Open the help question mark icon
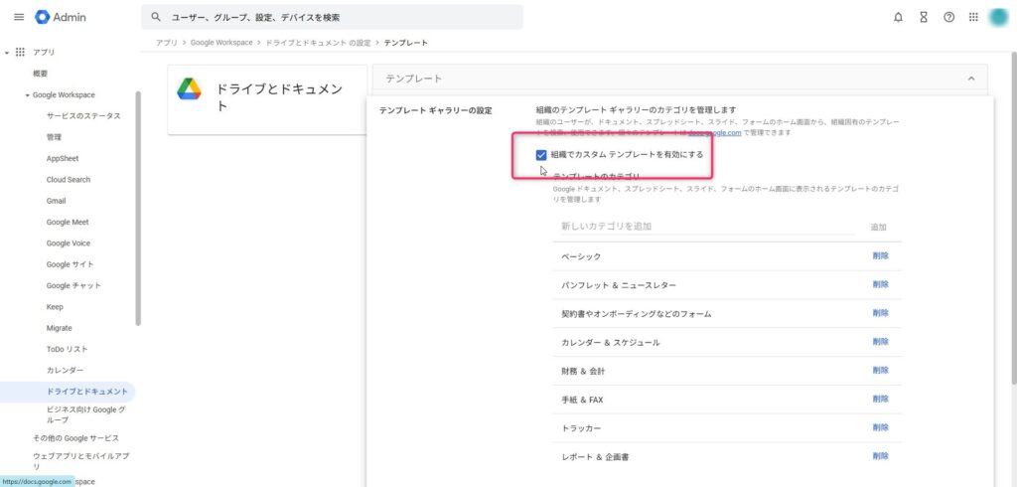This screenshot has height=487, width=1017. pos(948,18)
